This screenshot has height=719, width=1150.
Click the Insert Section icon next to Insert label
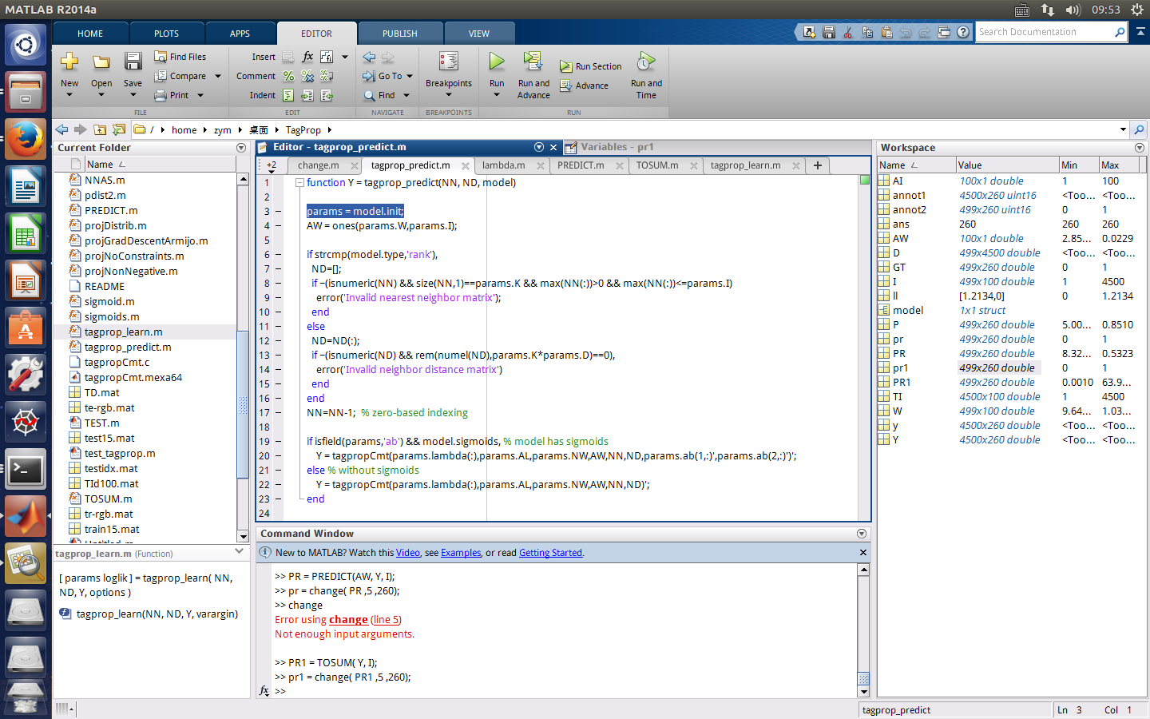(x=288, y=57)
